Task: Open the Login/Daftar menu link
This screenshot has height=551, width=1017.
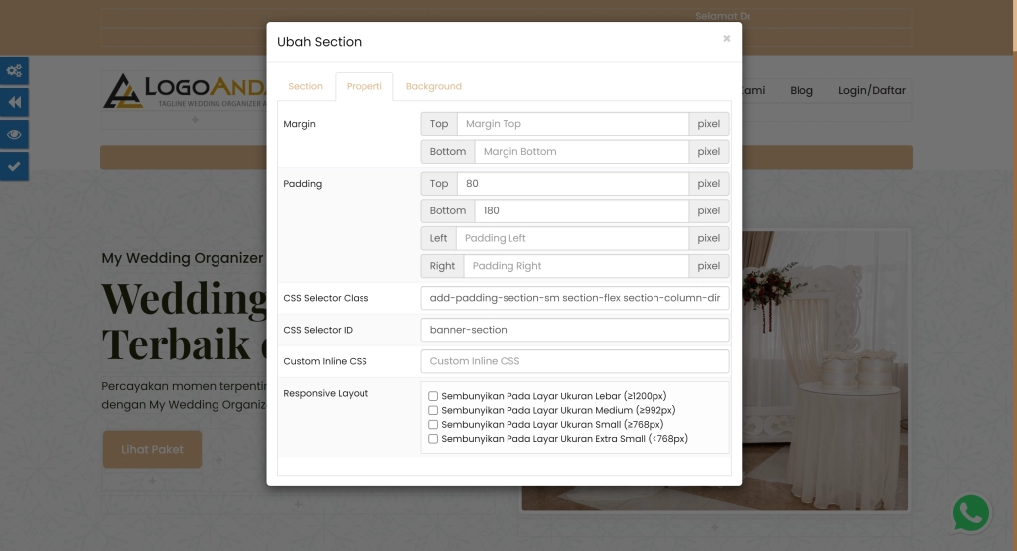Action: coord(871,91)
